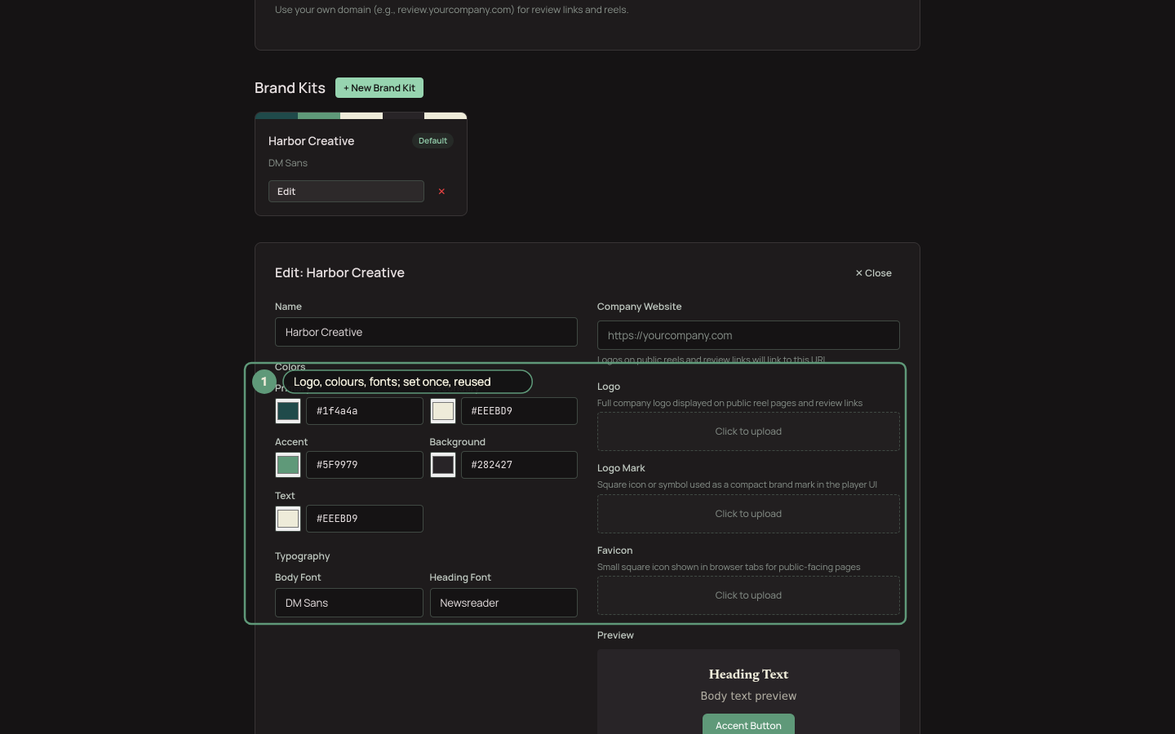The width and height of the screenshot is (1175, 734).
Task: Upload a Logo via Click to upload
Action: (748, 431)
